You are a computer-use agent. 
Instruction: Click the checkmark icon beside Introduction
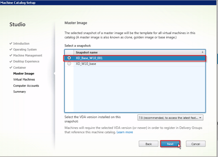pyautogui.click(x=11, y=44)
